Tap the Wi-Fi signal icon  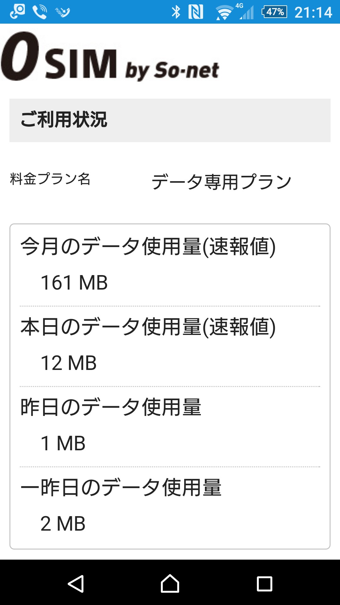point(224,13)
